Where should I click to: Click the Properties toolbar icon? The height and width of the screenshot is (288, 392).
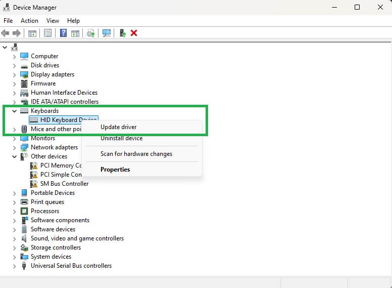click(47, 33)
